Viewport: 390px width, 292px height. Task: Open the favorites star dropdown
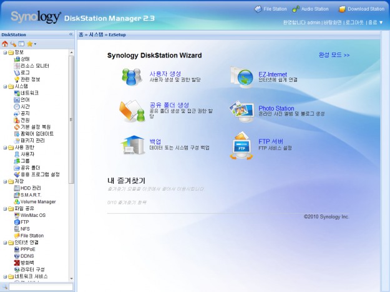31,44
